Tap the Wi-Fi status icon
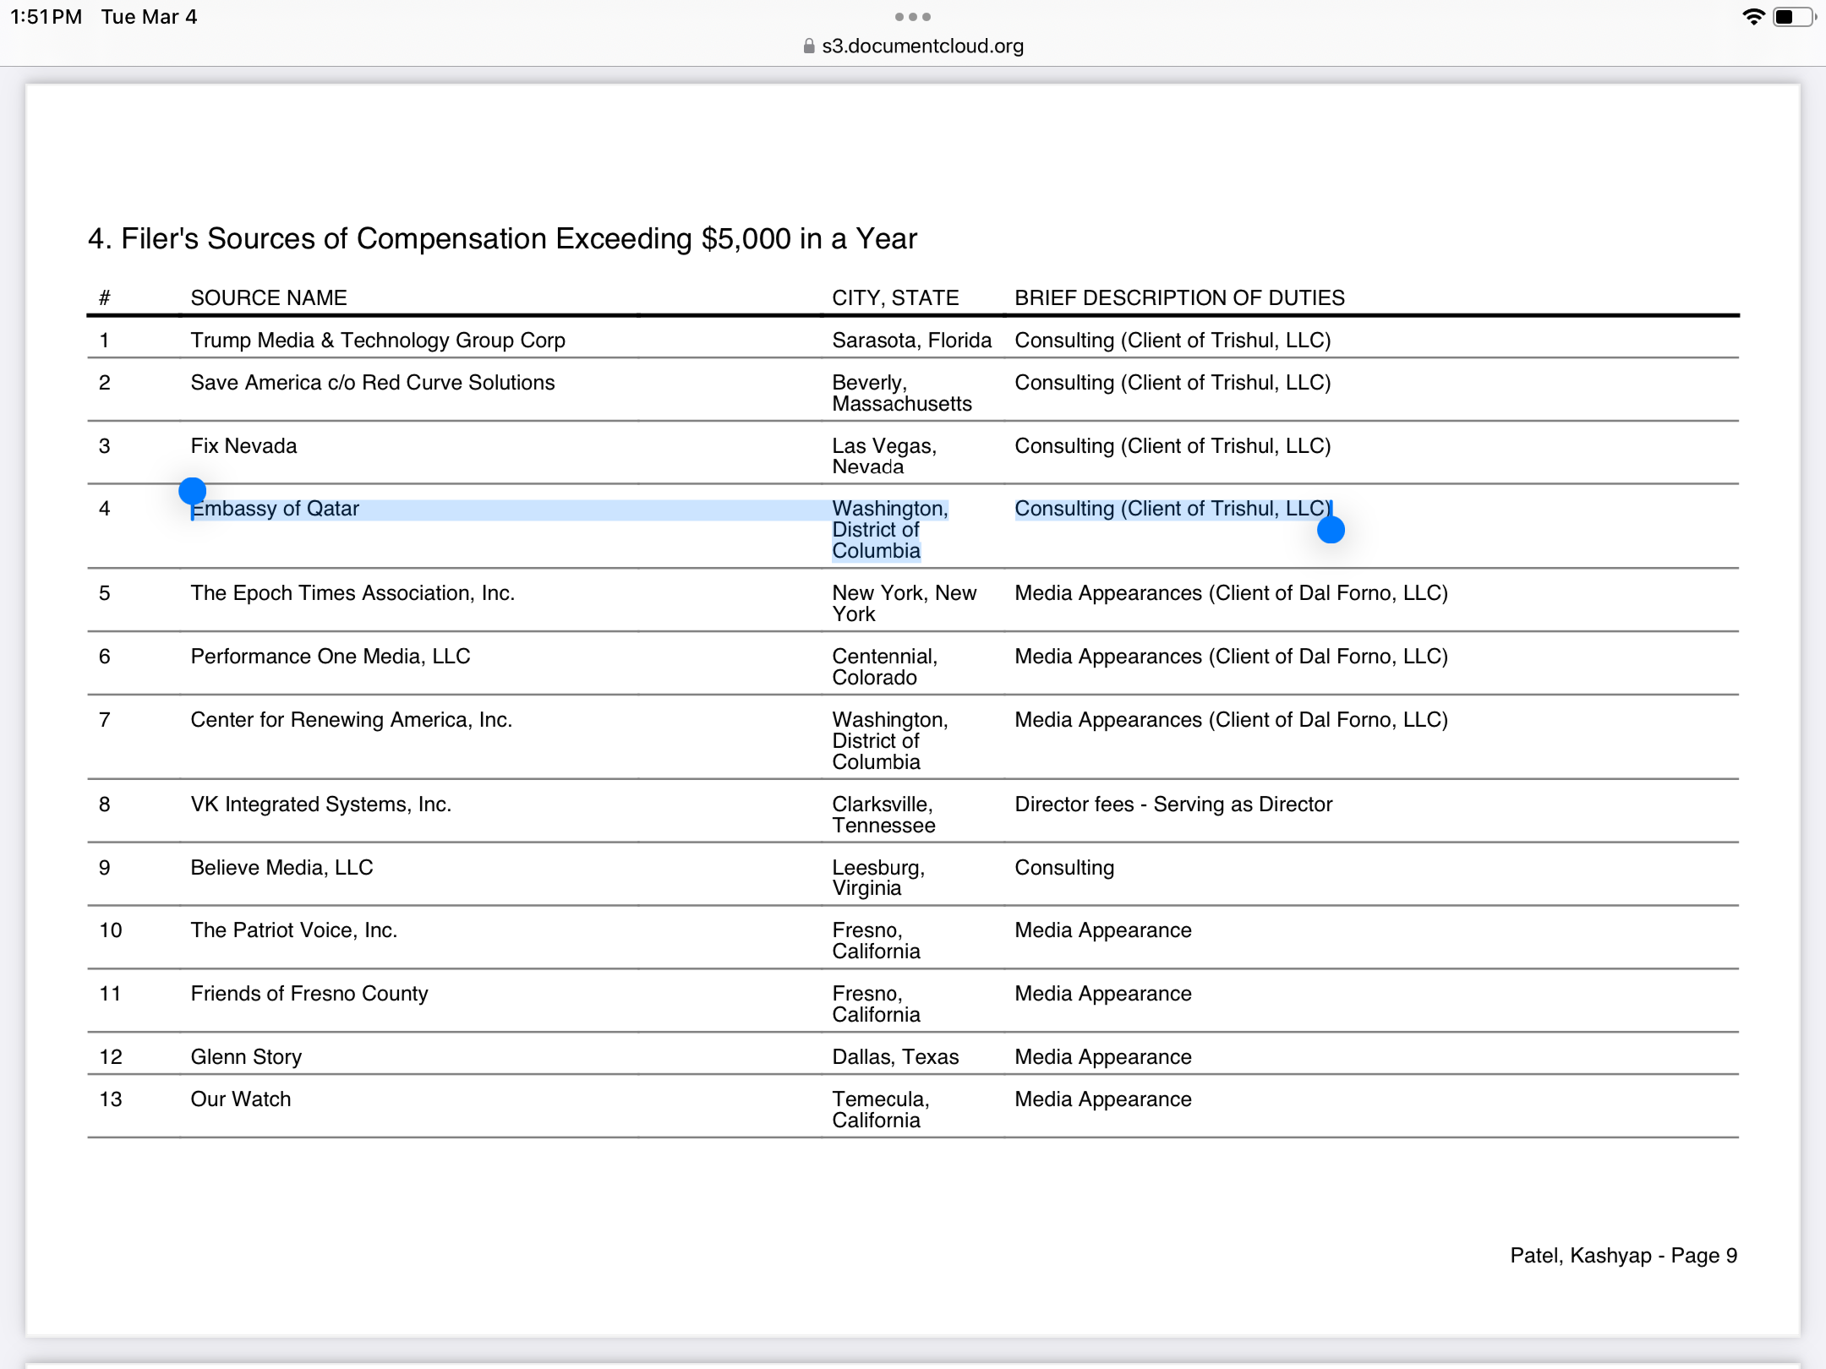 (1753, 17)
